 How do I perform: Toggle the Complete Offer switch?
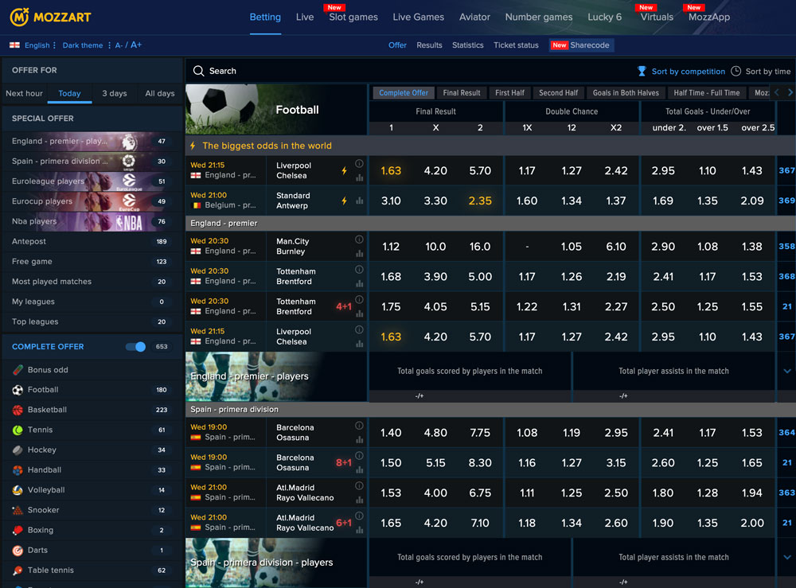click(135, 346)
